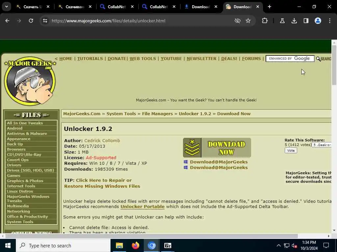Screen dimensions: 337x252
Task: Open the Unlocker Portable link
Action: coord(143,207)
